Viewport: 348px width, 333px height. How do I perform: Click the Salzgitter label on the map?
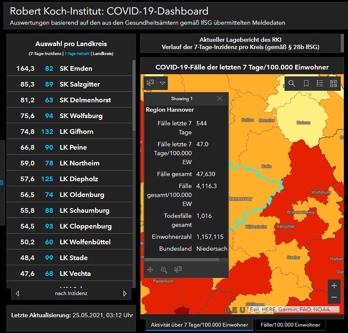coord(286,226)
